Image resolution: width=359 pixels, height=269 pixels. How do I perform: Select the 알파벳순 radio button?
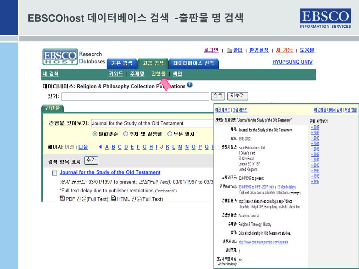[x=95, y=134]
